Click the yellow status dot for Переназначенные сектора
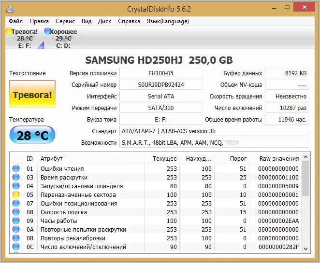Image resolution: width=320 pixels, height=263 pixels. click(x=16, y=194)
